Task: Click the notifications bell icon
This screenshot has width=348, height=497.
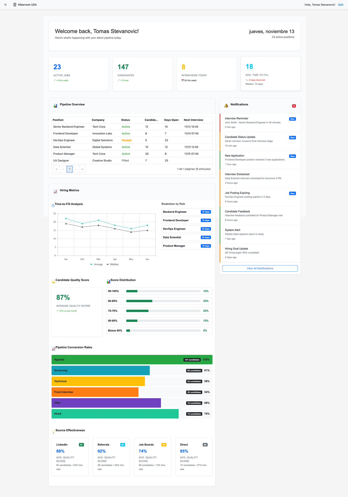Action: [x=226, y=106]
